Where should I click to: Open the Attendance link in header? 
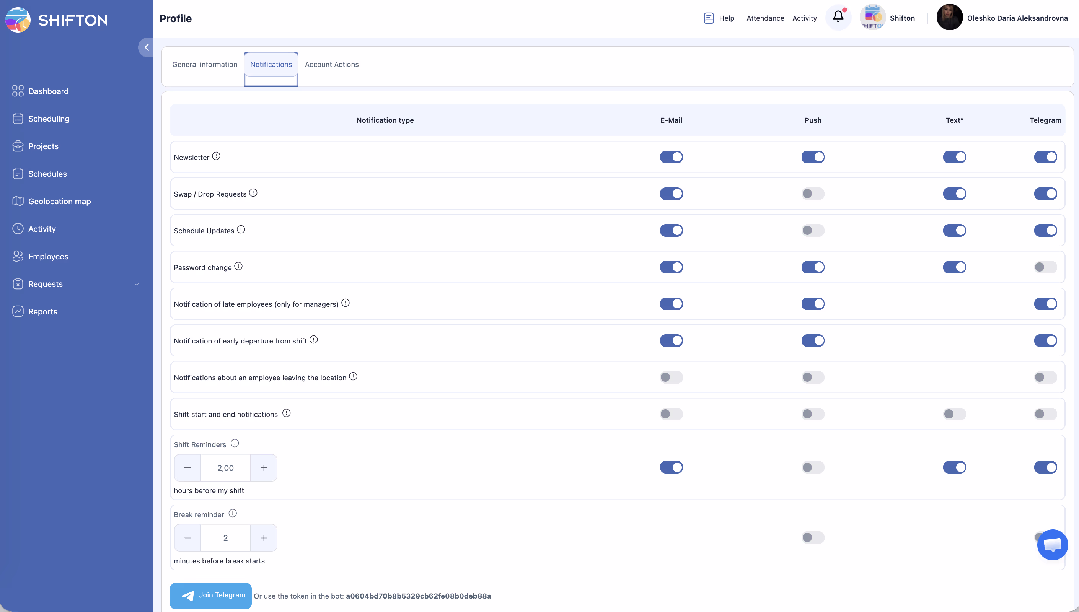(x=765, y=18)
